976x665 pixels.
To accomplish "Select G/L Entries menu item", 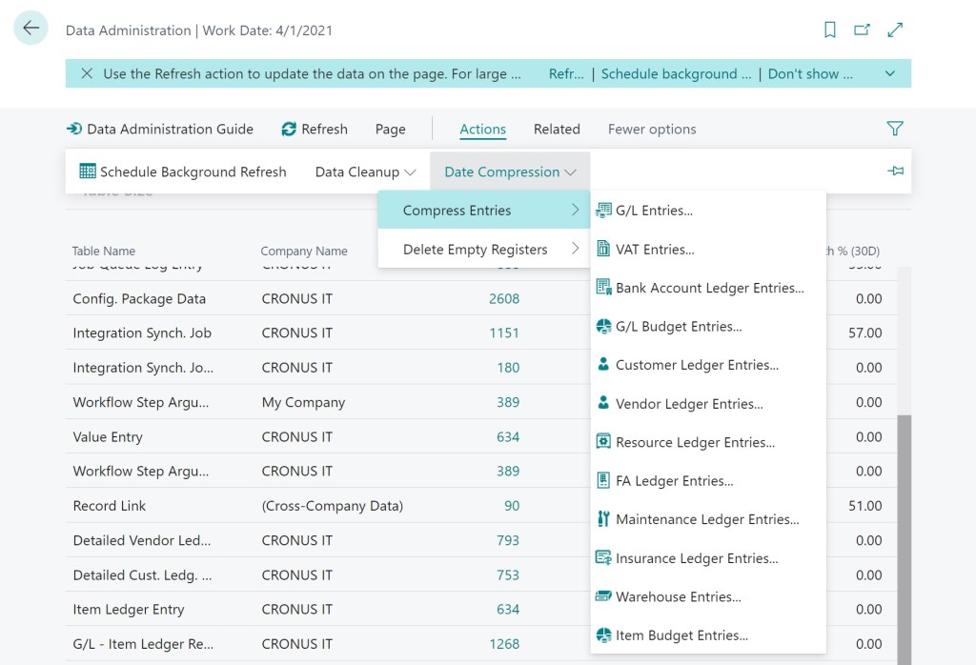I will [654, 211].
